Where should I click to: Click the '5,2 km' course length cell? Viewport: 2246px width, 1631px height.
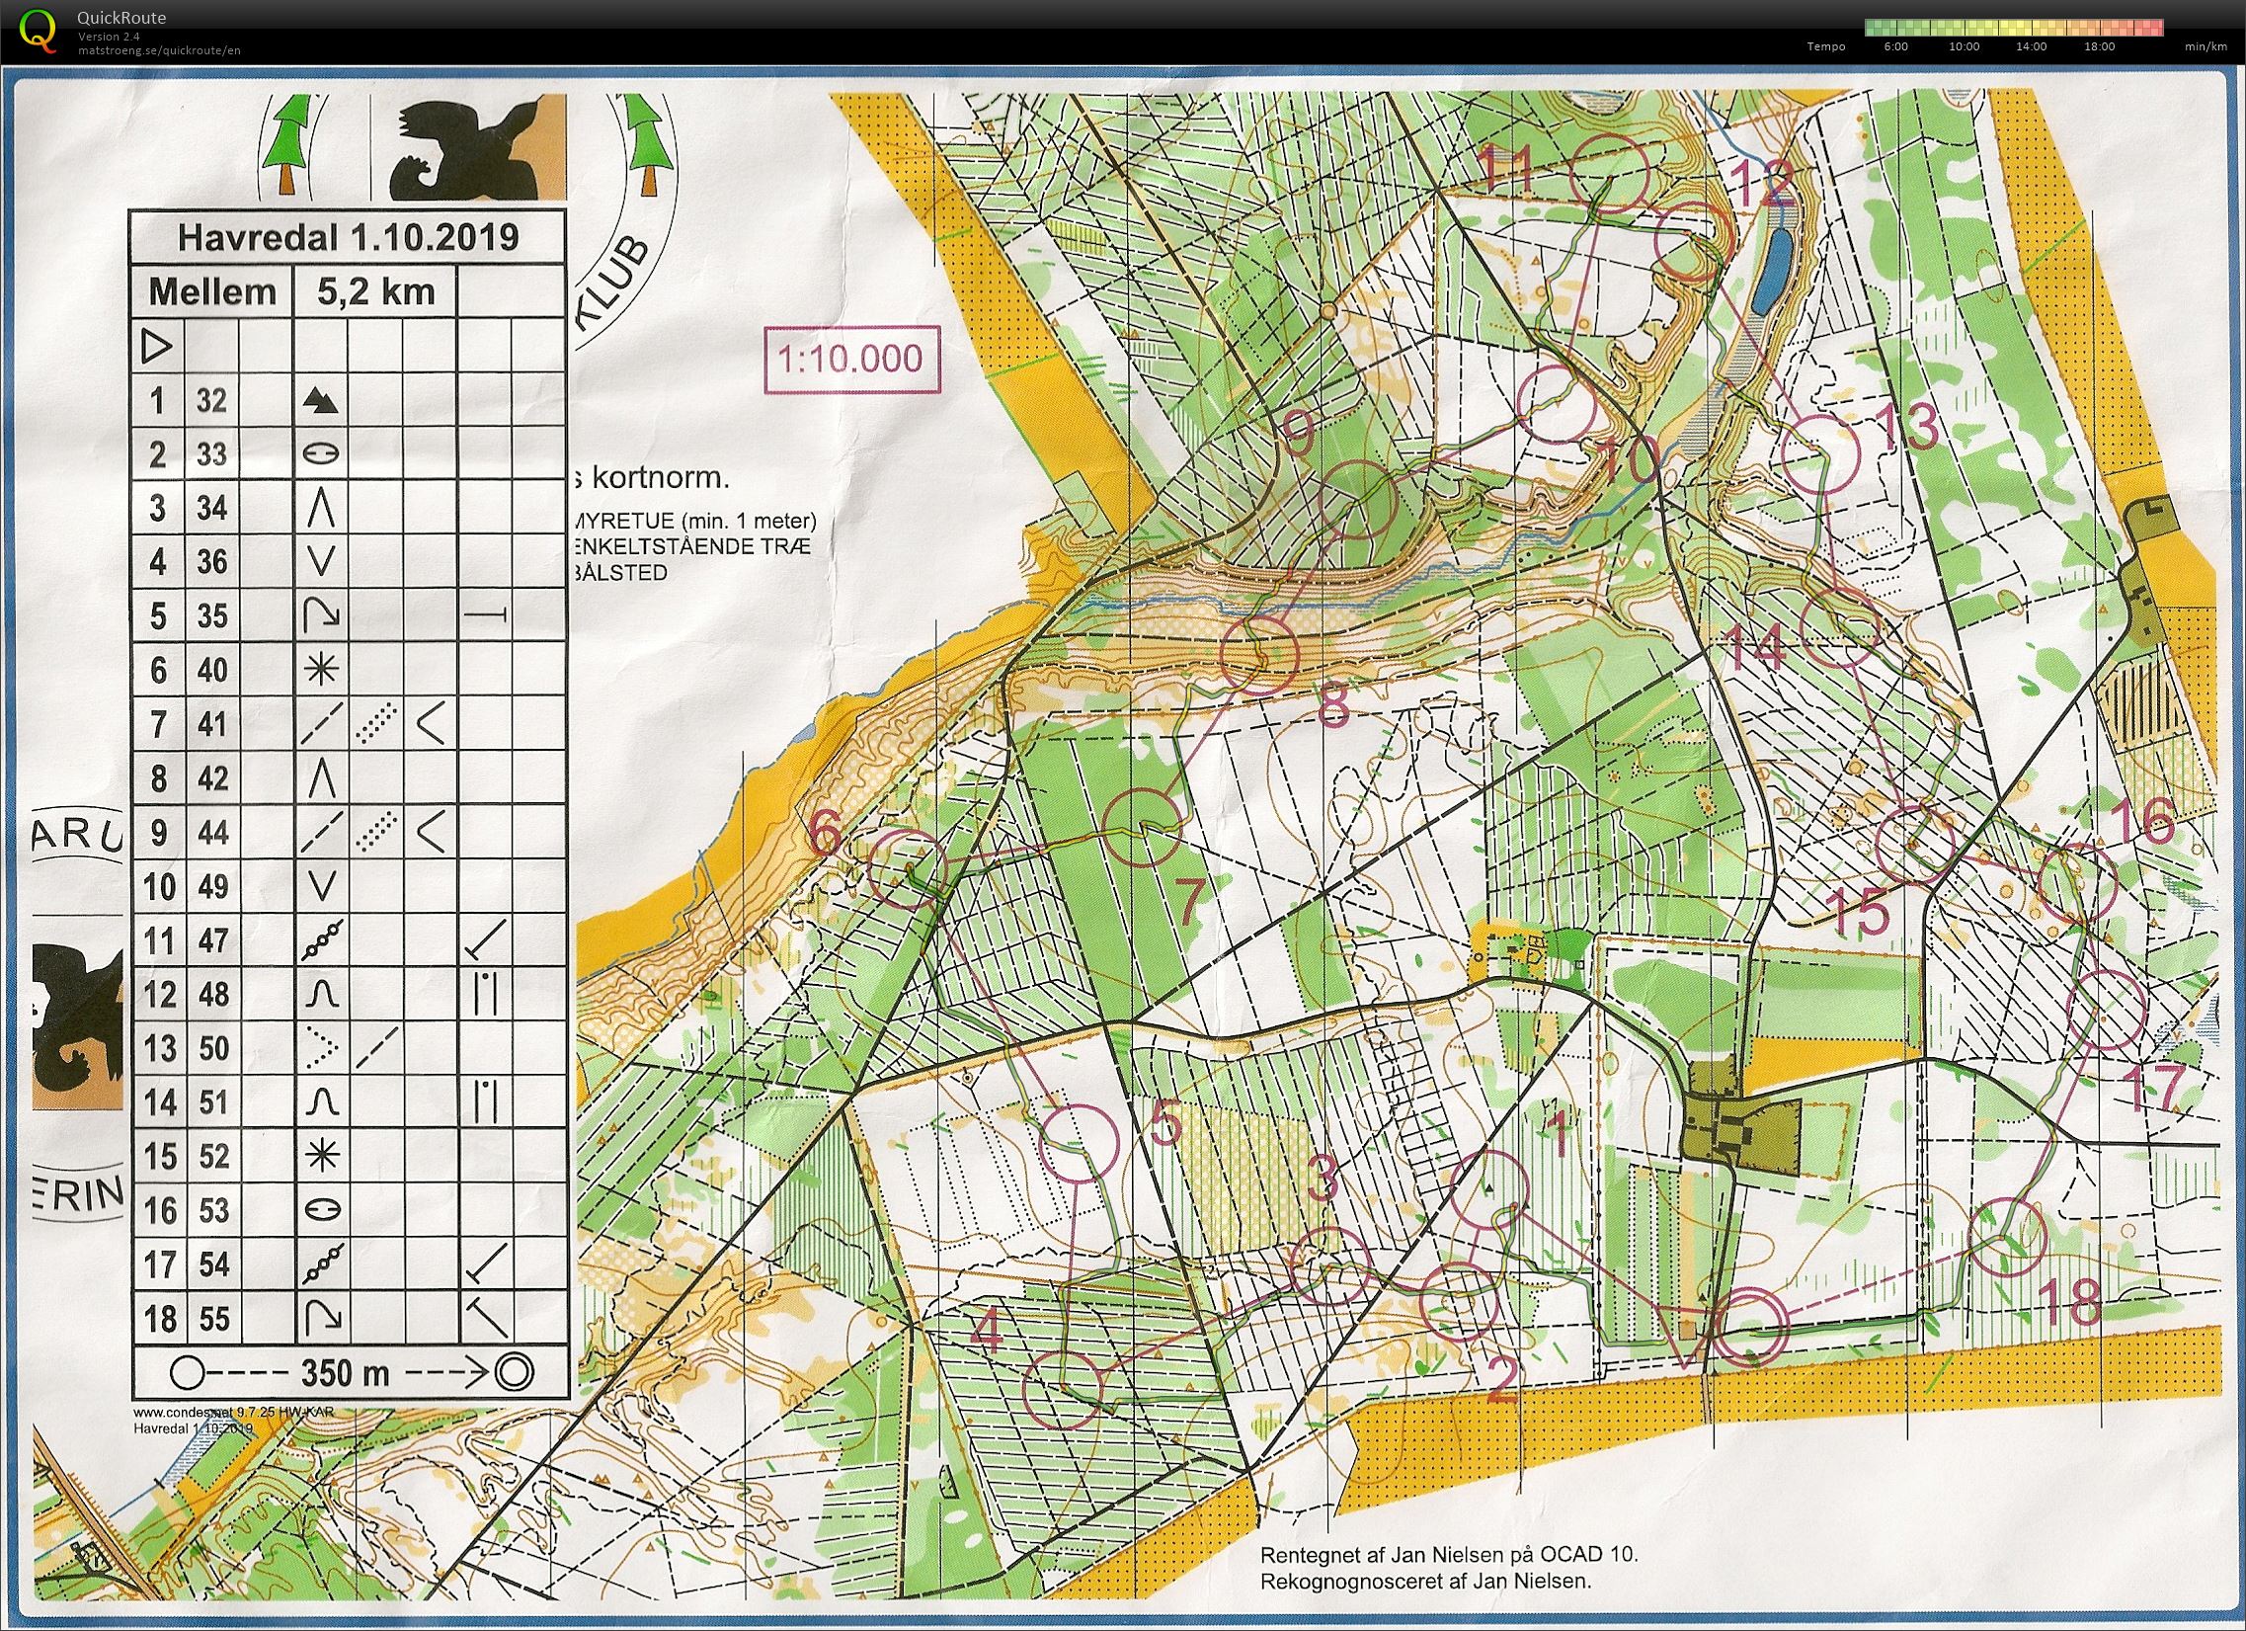point(375,292)
